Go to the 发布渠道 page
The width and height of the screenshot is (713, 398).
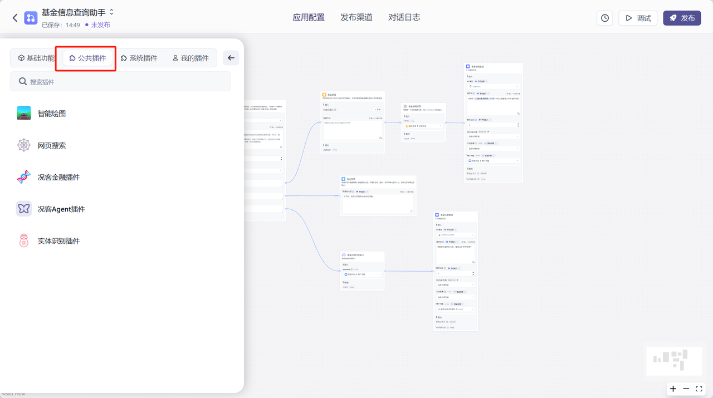coord(356,17)
